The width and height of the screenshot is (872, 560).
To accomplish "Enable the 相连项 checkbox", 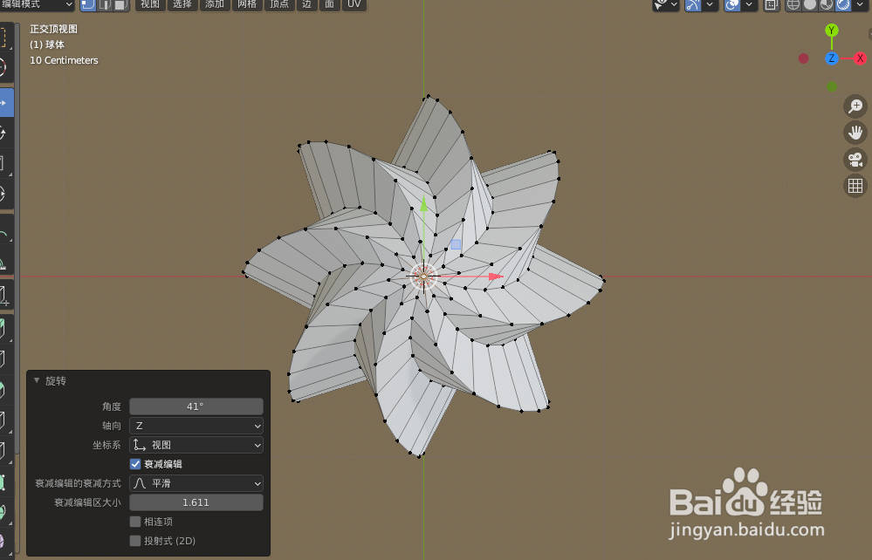I will [x=135, y=521].
